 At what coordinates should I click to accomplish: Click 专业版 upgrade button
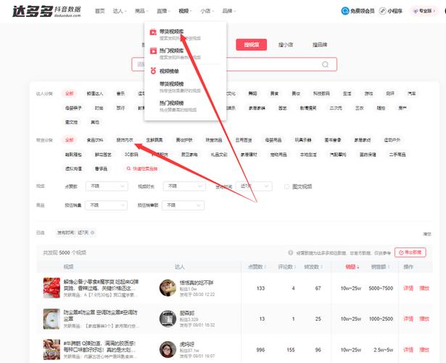click(424, 11)
